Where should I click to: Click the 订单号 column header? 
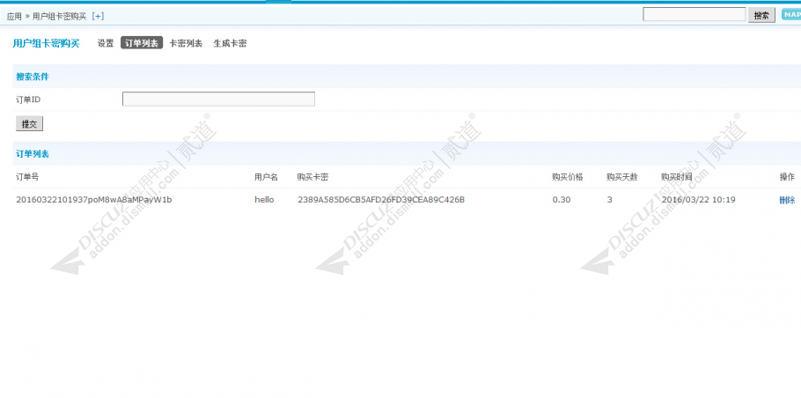[x=27, y=177]
